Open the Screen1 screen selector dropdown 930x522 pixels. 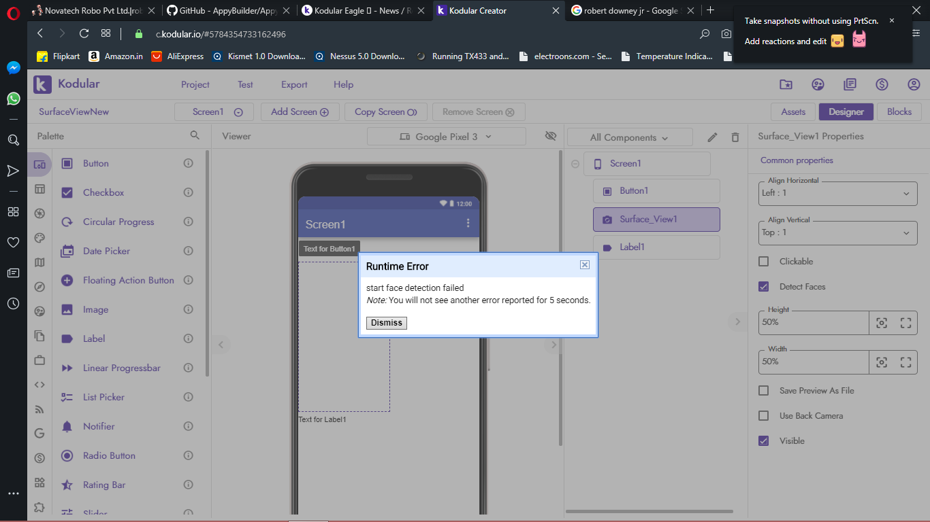214,112
